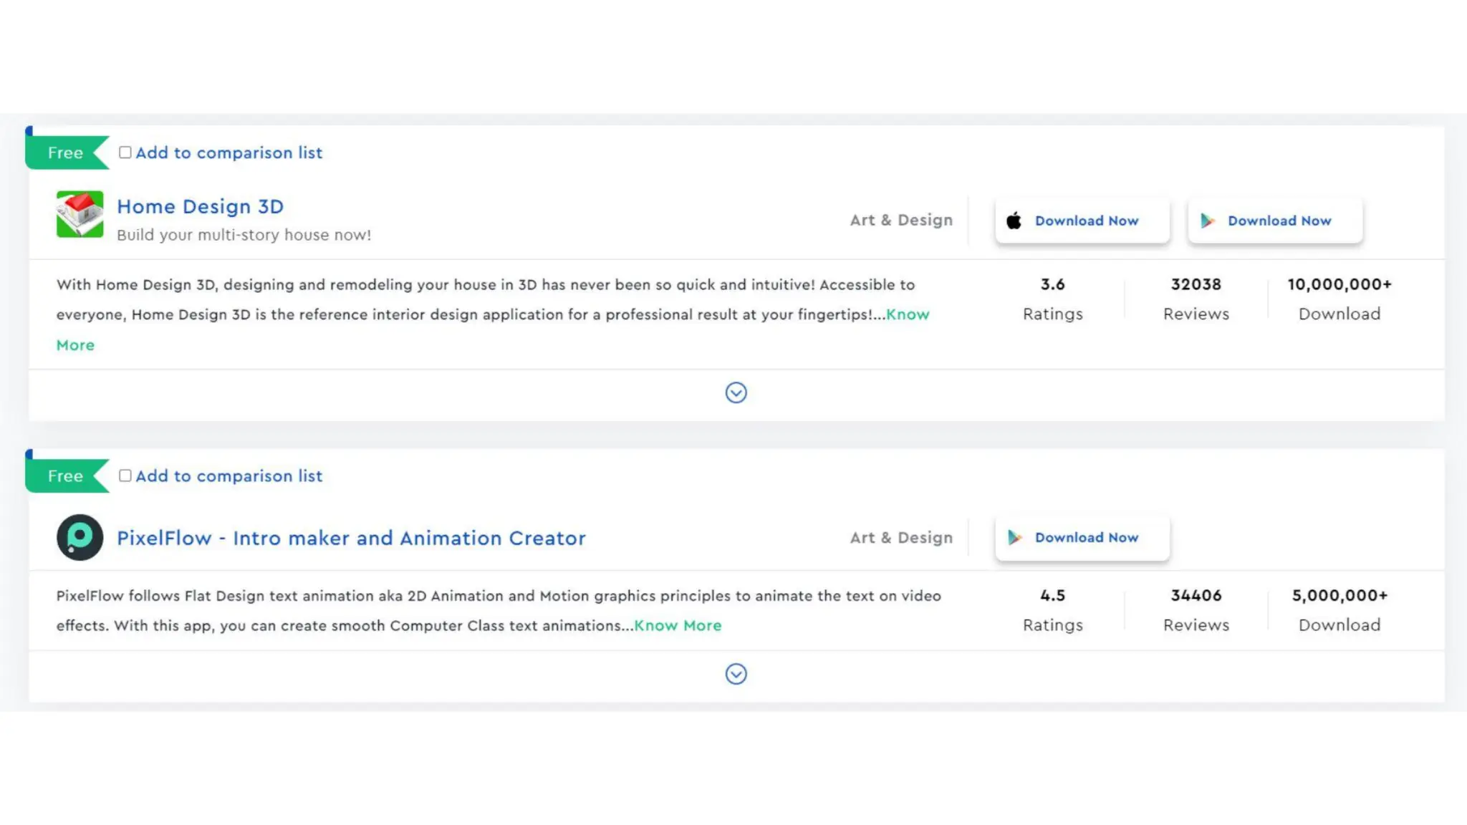Expand PixelFlow card details chevron
This screenshot has width=1467, height=825.
click(x=736, y=674)
